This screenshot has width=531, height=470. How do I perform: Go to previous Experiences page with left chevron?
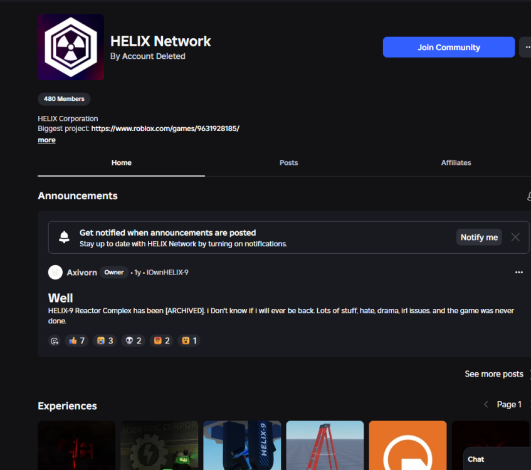coord(486,404)
